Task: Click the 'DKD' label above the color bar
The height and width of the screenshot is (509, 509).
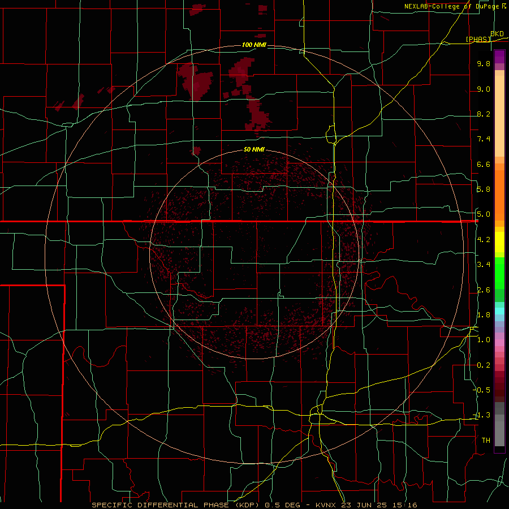Action: pos(497,33)
